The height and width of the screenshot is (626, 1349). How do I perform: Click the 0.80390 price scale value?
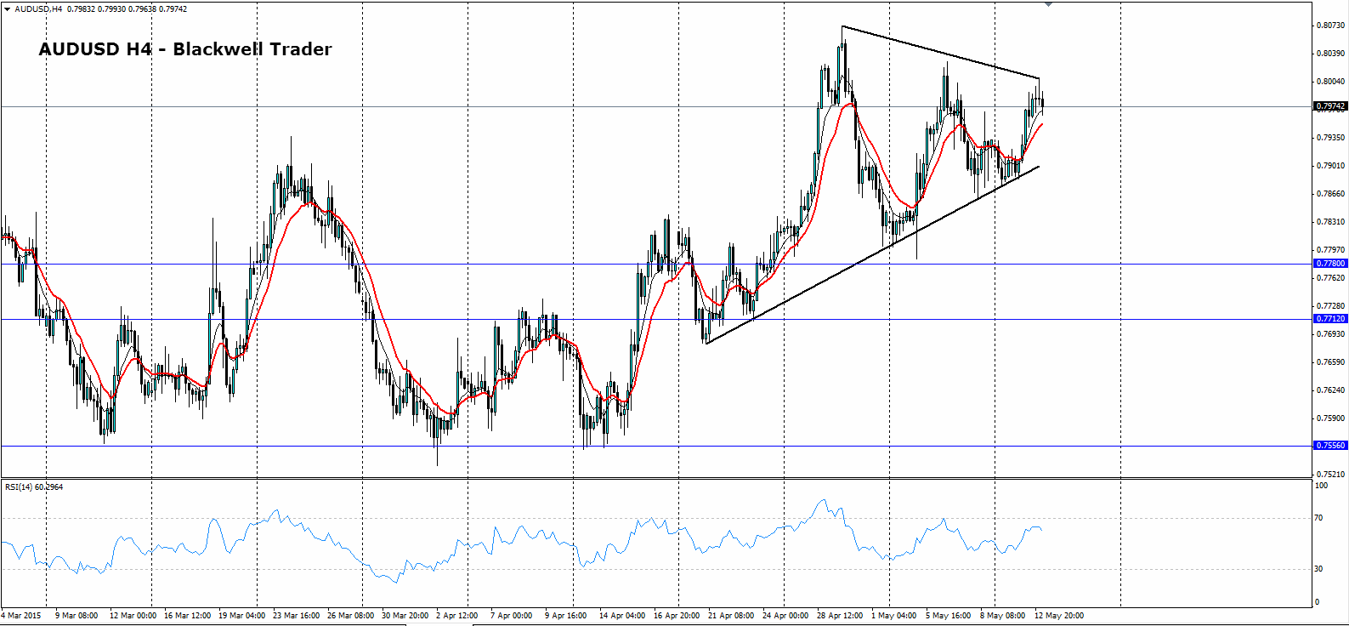[x=1330, y=54]
